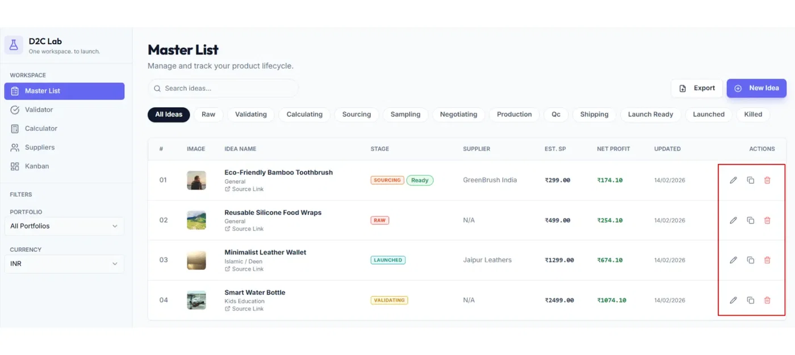Open the Suppliers sidebar item

[40, 147]
